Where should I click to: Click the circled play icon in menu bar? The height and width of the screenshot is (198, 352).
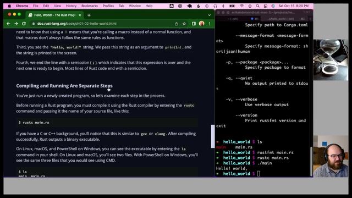207,6
